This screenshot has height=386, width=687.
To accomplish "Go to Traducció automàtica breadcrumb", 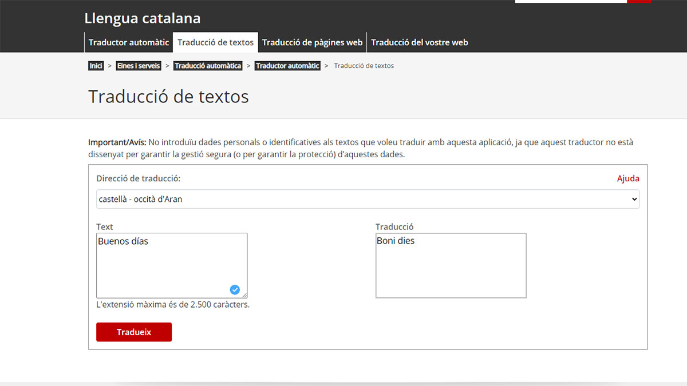I will point(208,66).
